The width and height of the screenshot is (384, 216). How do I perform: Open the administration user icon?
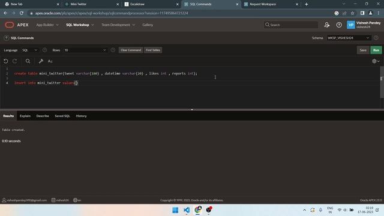click(327, 25)
